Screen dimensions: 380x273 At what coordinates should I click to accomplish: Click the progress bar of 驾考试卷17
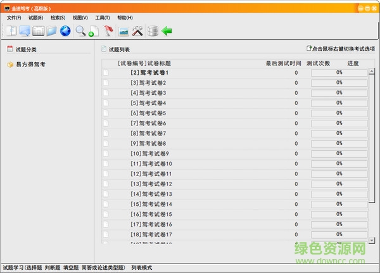click(x=339, y=234)
